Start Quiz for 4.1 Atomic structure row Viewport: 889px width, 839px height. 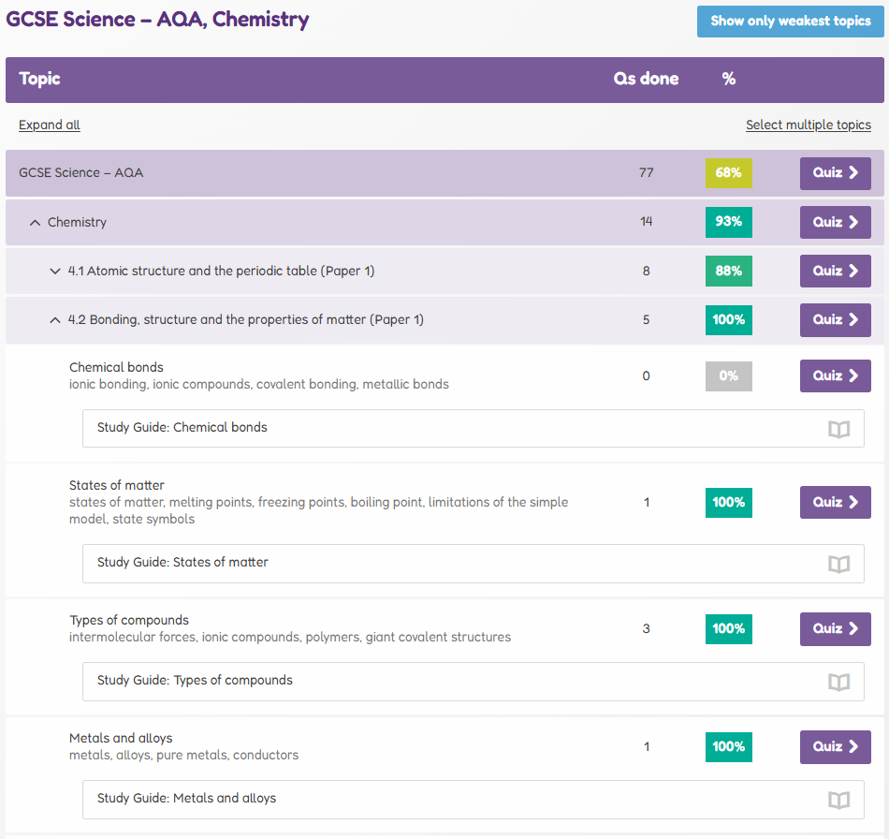point(835,272)
